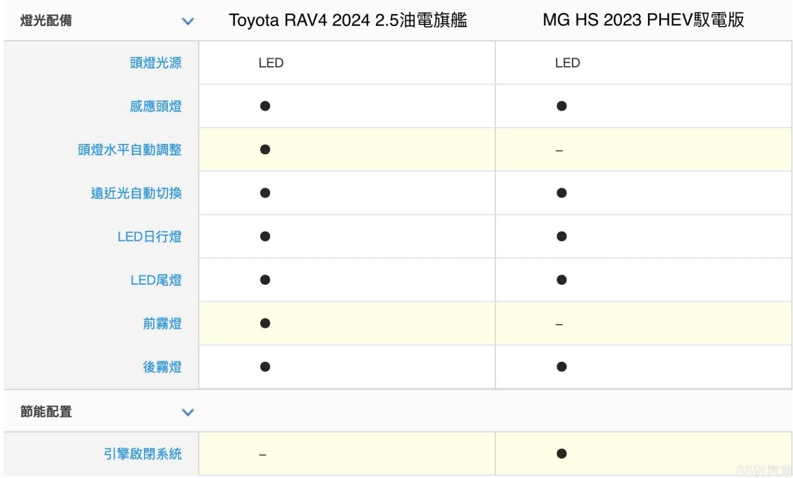793x478 pixels.
Task: Click the 燈光配備 section title
Action: 46,22
